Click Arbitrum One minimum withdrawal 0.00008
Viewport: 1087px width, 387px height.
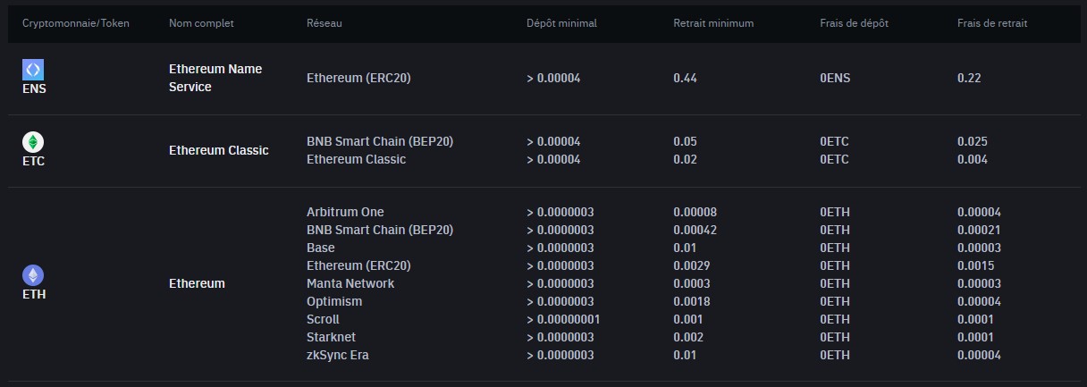coord(695,212)
